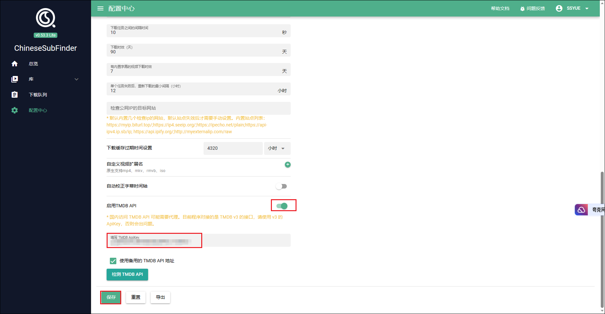Click the bug icon for feedback

click(x=522, y=9)
